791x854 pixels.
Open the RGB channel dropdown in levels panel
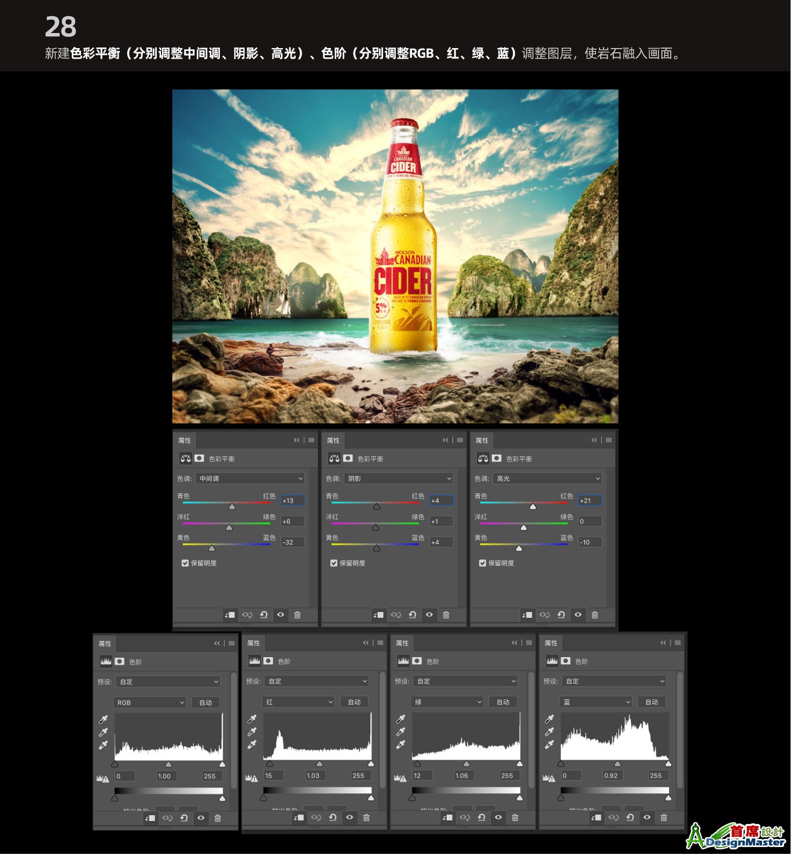[x=149, y=702]
